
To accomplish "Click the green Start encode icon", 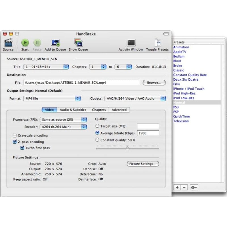I will pos(25,43).
